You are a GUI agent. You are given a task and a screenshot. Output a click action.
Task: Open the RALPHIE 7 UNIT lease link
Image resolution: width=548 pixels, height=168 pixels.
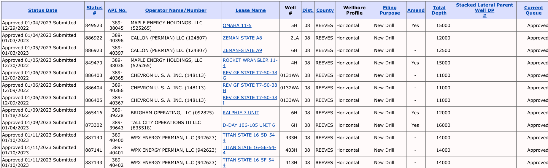coord(241,113)
